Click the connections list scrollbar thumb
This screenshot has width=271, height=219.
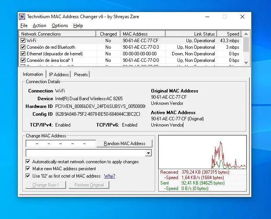coord(246,44)
